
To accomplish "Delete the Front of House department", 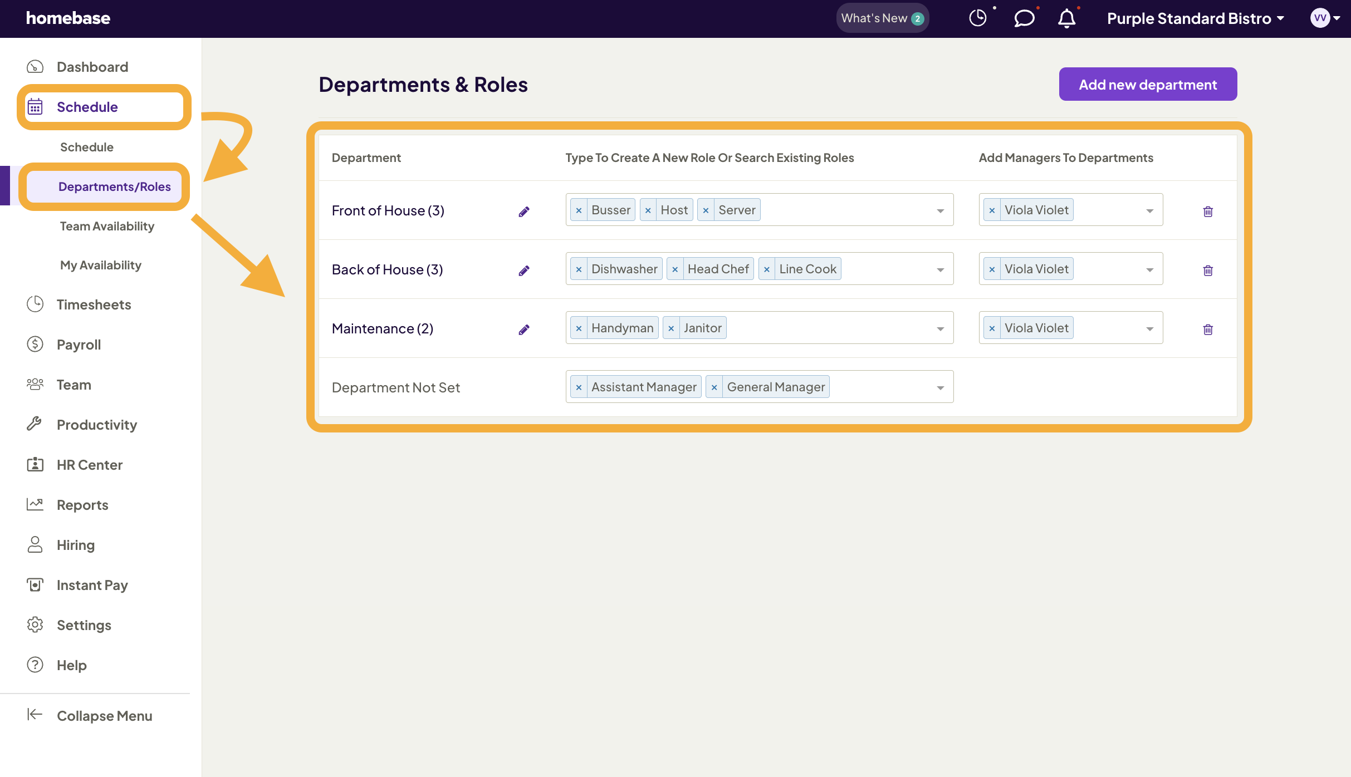I will (x=1208, y=211).
